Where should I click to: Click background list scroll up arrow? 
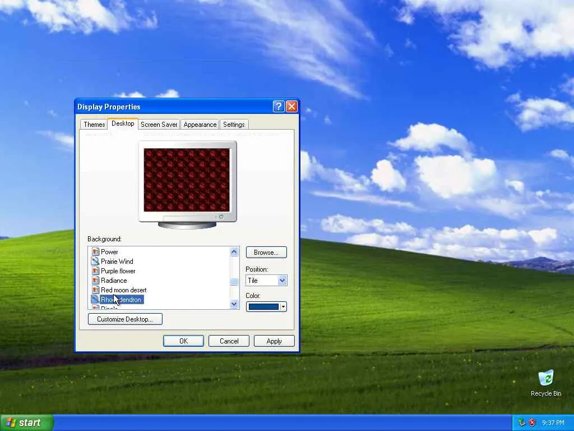[x=234, y=251]
